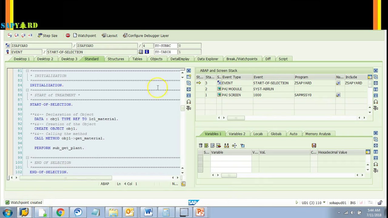Open the Locals tab
Image resolution: width=388 pixels, height=218 pixels.
[x=258, y=134]
